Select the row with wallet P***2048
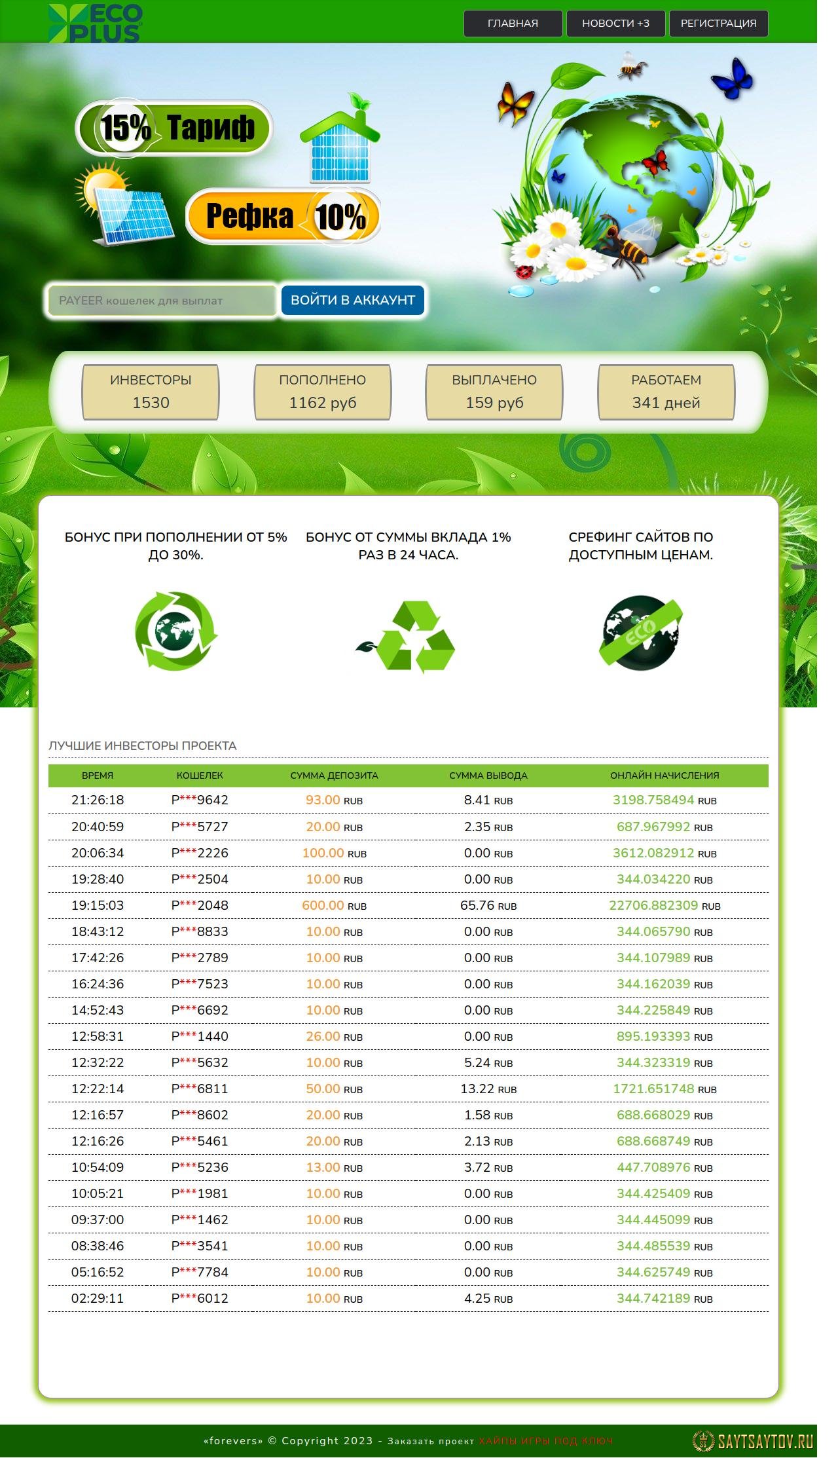This screenshot has height=1458, width=838. click(408, 905)
